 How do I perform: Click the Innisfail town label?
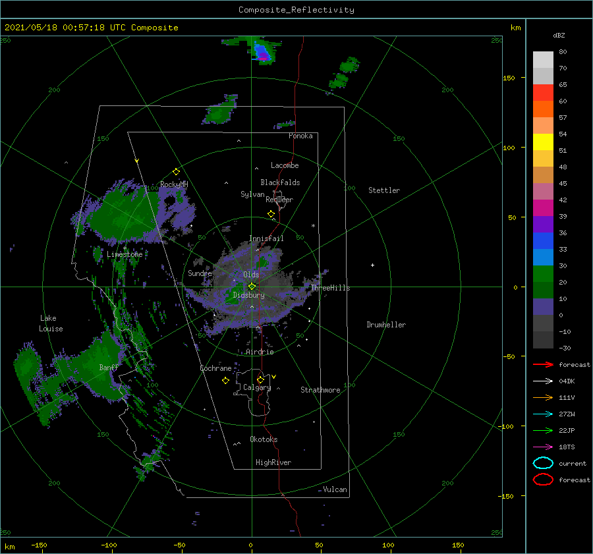(x=266, y=238)
